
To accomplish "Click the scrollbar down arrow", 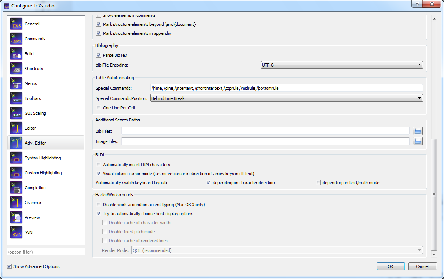I will click(x=434, y=255).
